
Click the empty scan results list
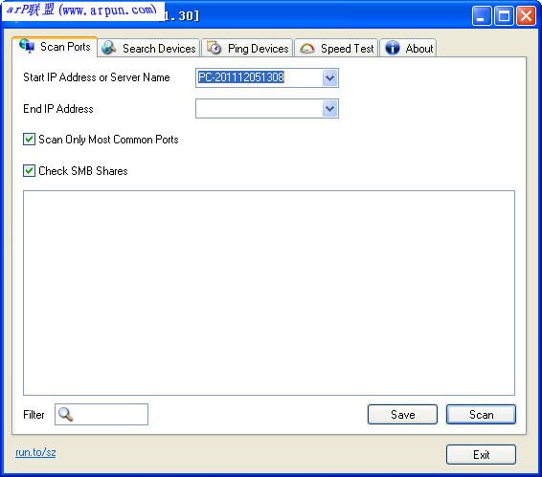tap(269, 293)
